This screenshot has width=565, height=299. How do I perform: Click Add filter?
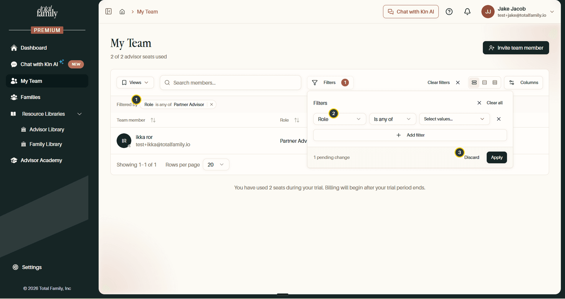click(410, 135)
